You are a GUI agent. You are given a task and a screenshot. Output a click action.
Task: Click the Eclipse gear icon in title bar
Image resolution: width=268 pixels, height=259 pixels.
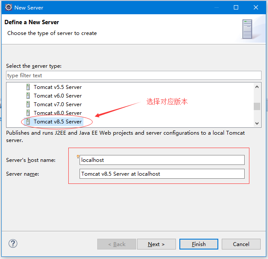point(8,7)
